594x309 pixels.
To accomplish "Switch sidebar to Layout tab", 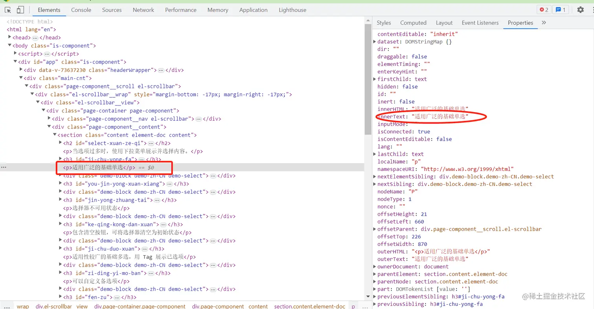I will (444, 23).
